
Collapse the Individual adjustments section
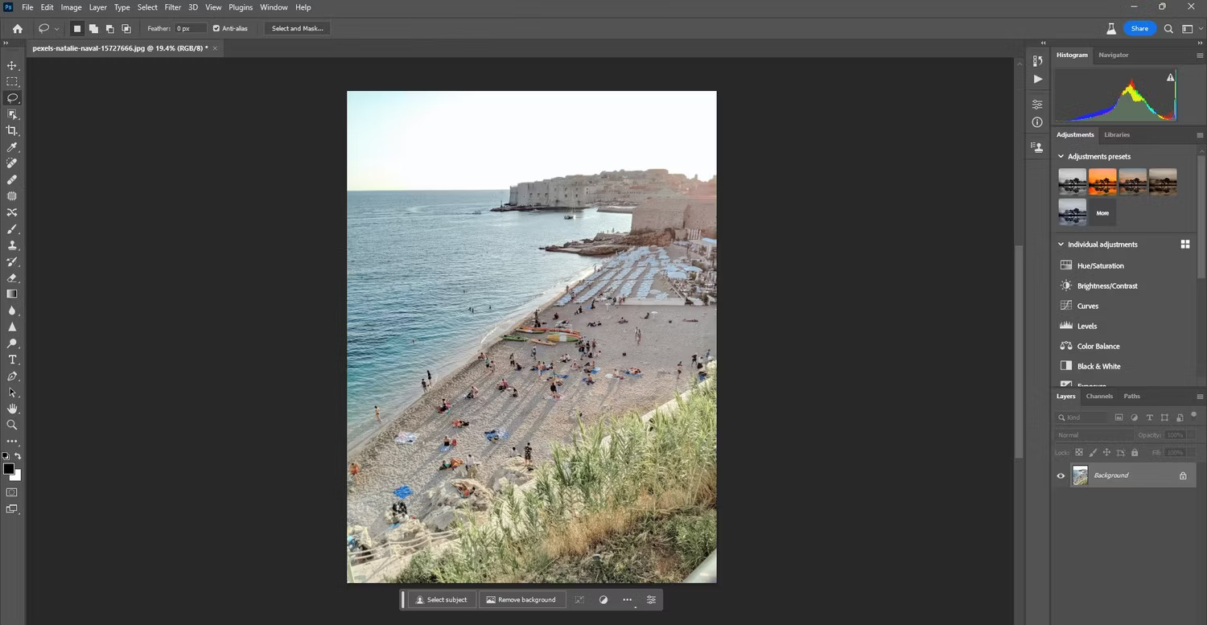click(1060, 244)
